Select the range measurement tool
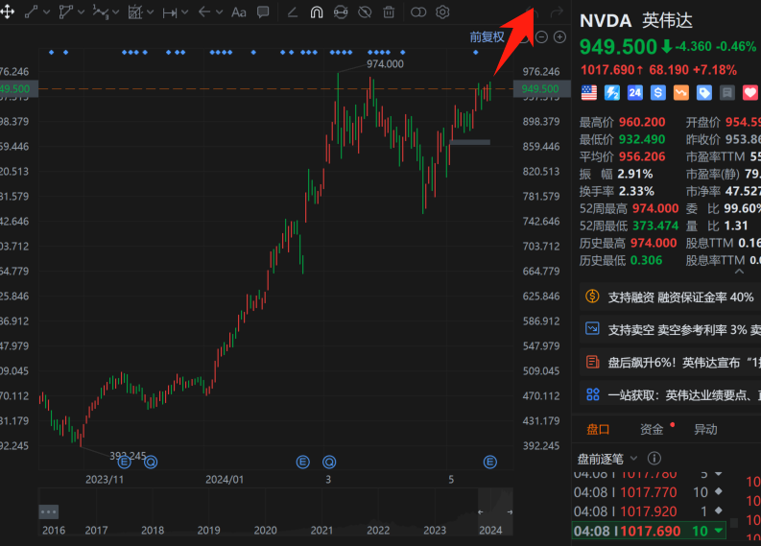Image resolution: width=761 pixels, height=546 pixels. pos(170,12)
